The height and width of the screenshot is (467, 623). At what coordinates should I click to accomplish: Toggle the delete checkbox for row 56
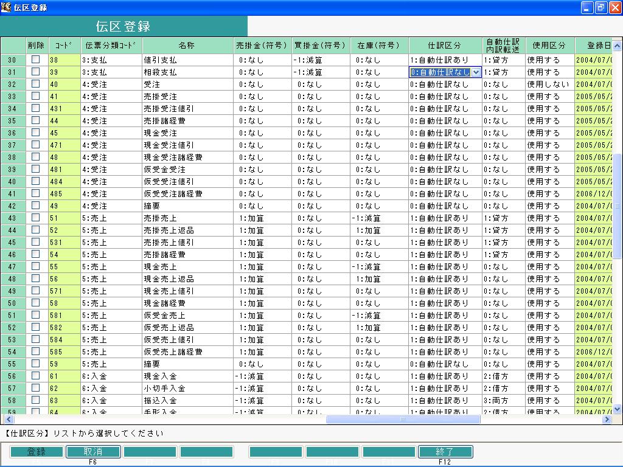pos(36,376)
